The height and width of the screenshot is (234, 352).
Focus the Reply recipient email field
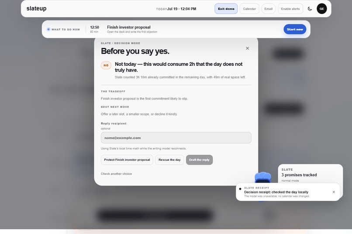point(176,138)
